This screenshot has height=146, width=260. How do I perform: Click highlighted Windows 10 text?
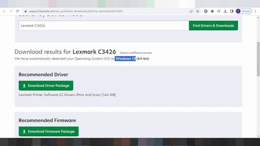click(126, 58)
